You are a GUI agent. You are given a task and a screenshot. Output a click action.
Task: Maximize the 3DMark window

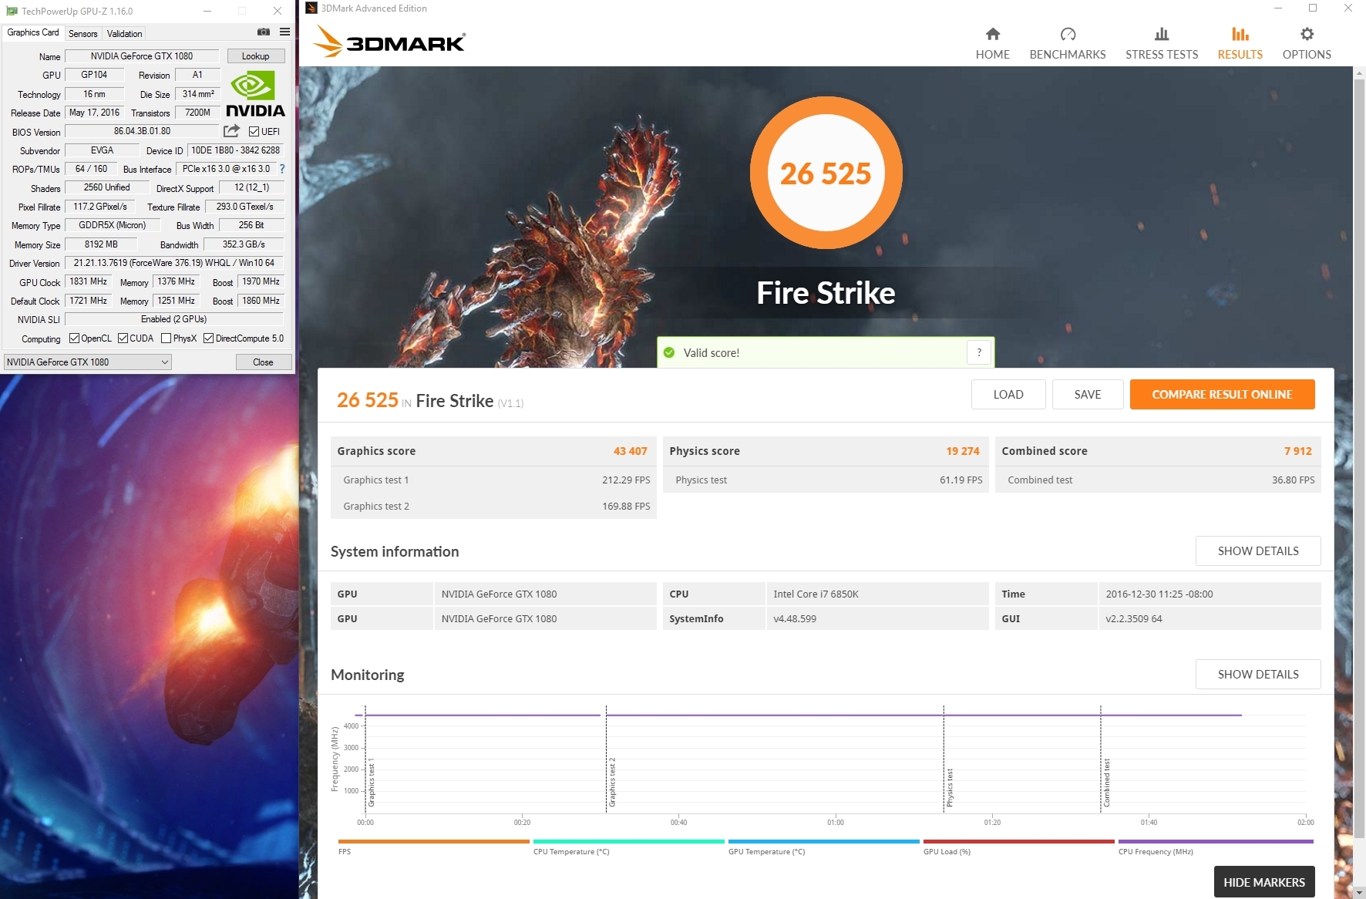[1313, 8]
